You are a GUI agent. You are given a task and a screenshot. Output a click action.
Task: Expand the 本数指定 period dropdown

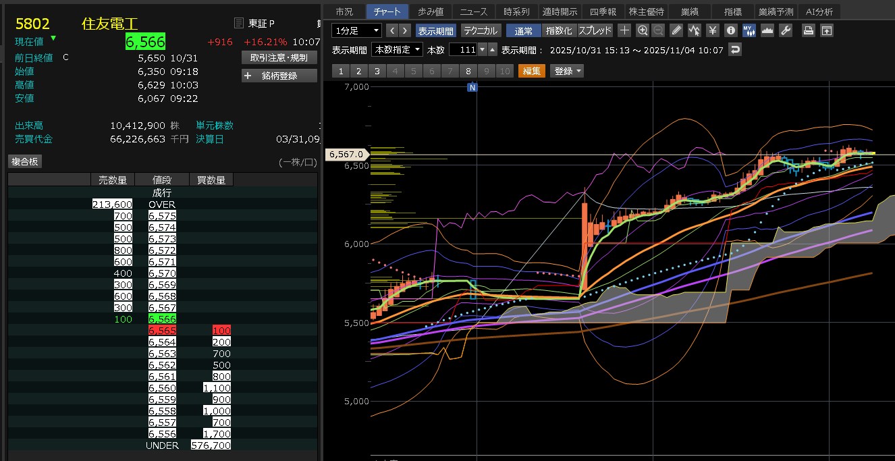(x=398, y=49)
